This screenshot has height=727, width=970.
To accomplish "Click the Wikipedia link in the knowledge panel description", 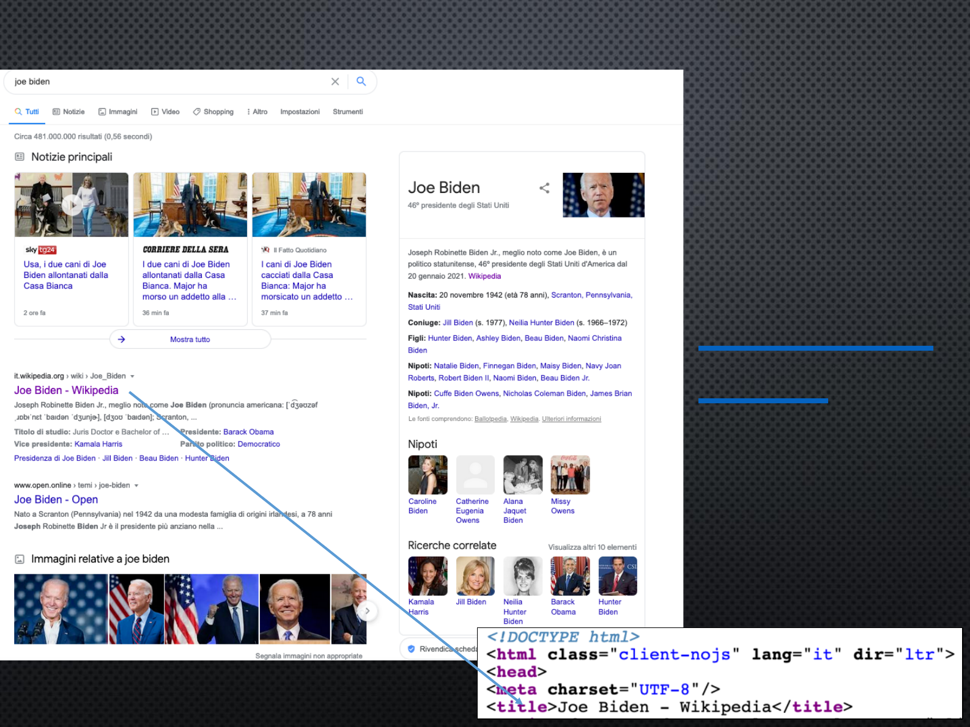I will (x=484, y=276).
